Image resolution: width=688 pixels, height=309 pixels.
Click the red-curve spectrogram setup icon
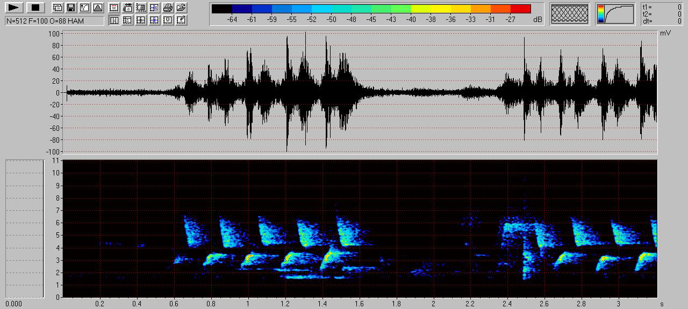tap(84, 8)
